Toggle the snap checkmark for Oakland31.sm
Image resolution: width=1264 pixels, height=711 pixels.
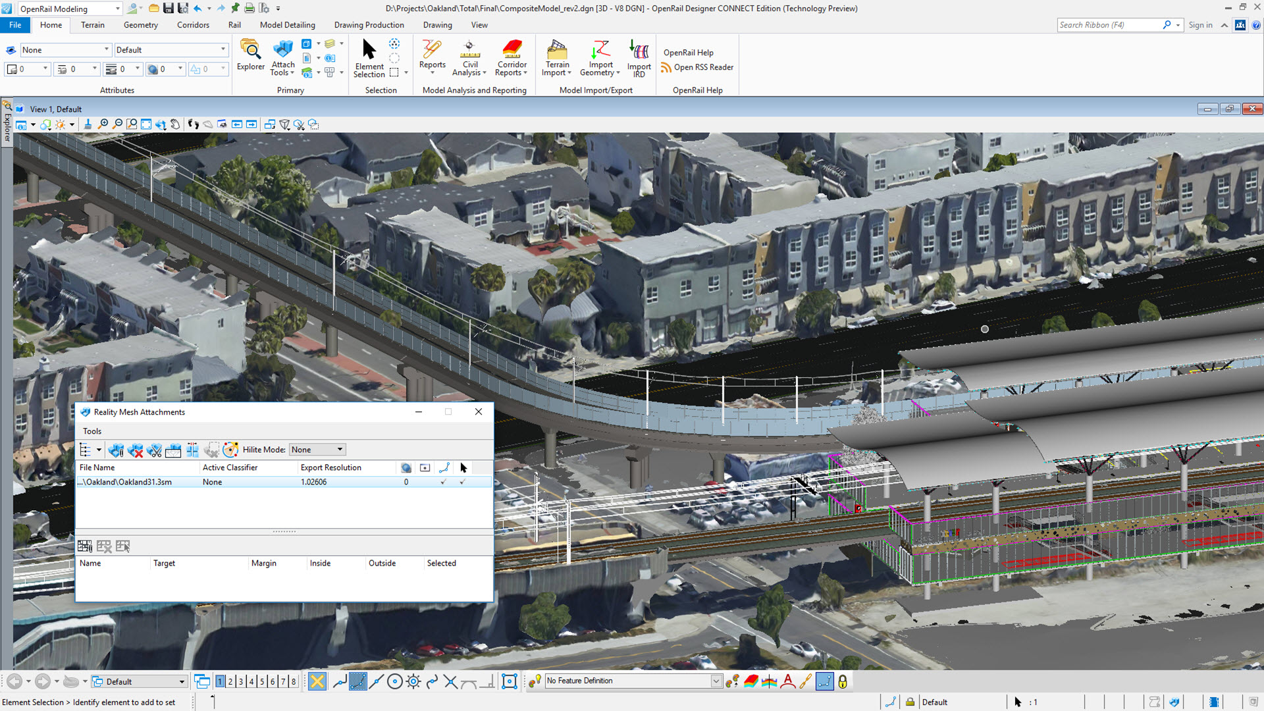click(x=444, y=482)
